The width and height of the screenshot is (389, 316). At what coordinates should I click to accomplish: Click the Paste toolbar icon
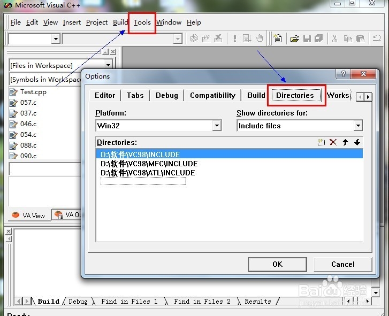click(x=360, y=38)
